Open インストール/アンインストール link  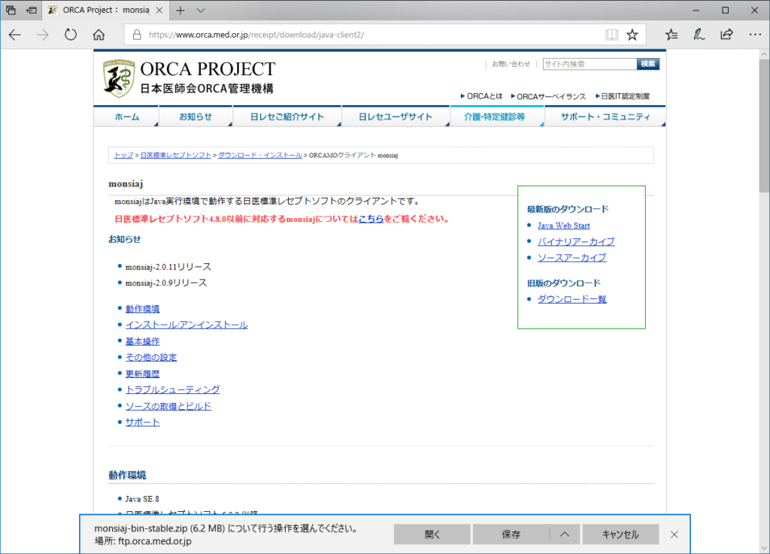tap(186, 325)
